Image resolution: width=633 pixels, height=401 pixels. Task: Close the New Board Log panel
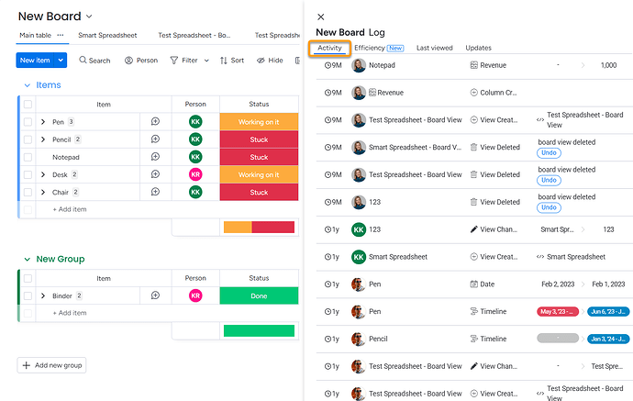pyautogui.click(x=321, y=17)
